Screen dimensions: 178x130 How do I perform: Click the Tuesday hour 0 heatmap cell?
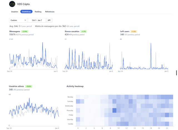(x=78, y=101)
